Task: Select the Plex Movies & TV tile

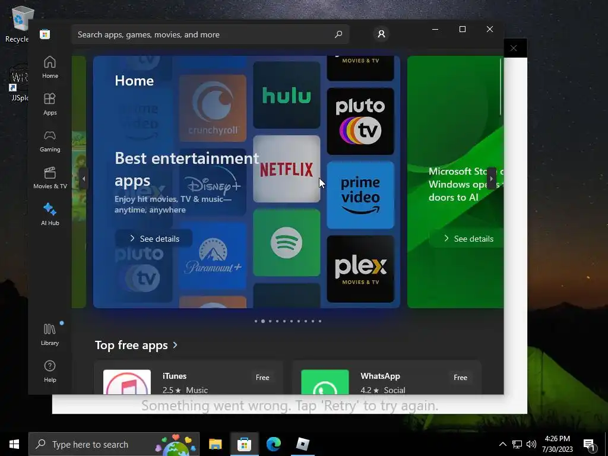Action: 360,269
